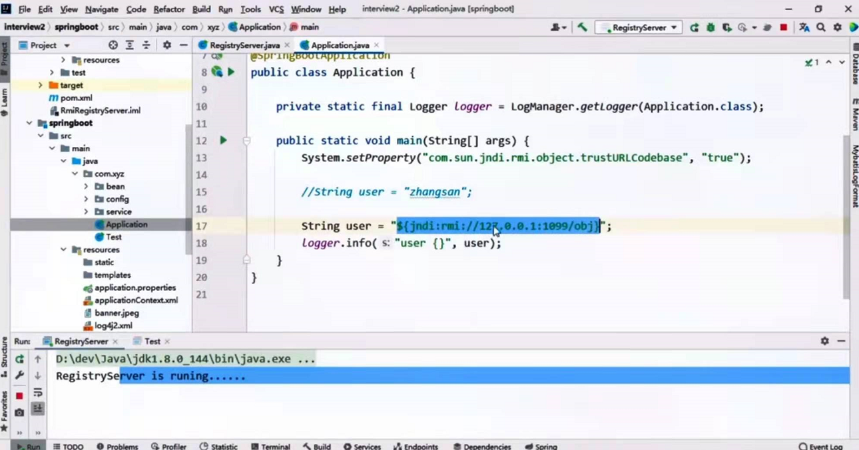Start debugging with the green bug icon

tap(711, 27)
